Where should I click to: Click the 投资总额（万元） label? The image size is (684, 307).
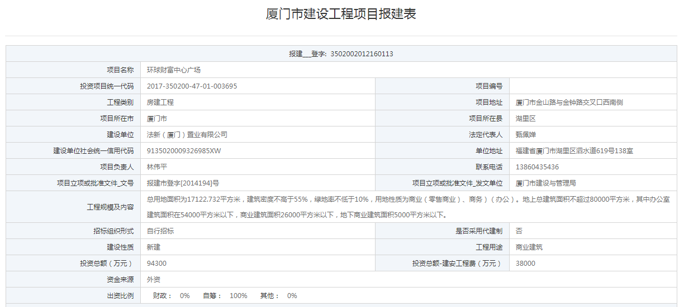107,264
